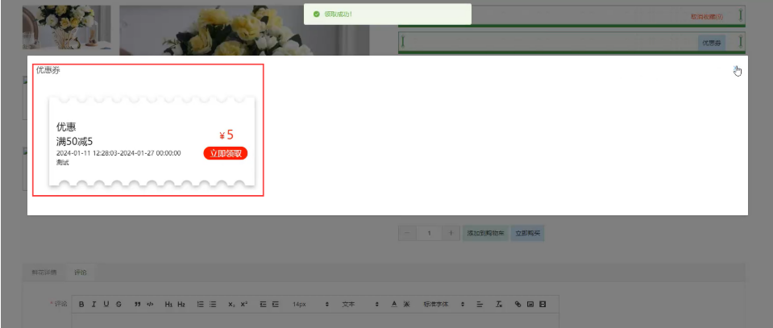Screen dimensions: 773x328
Task: Clear text formatting in editor
Action: point(499,305)
